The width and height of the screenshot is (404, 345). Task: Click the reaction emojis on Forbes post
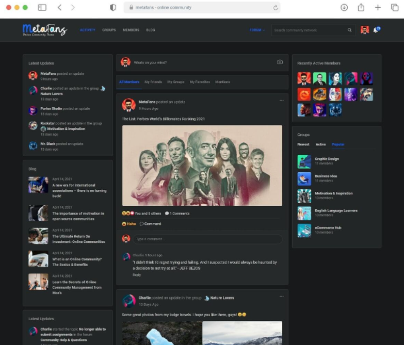pos(128,213)
